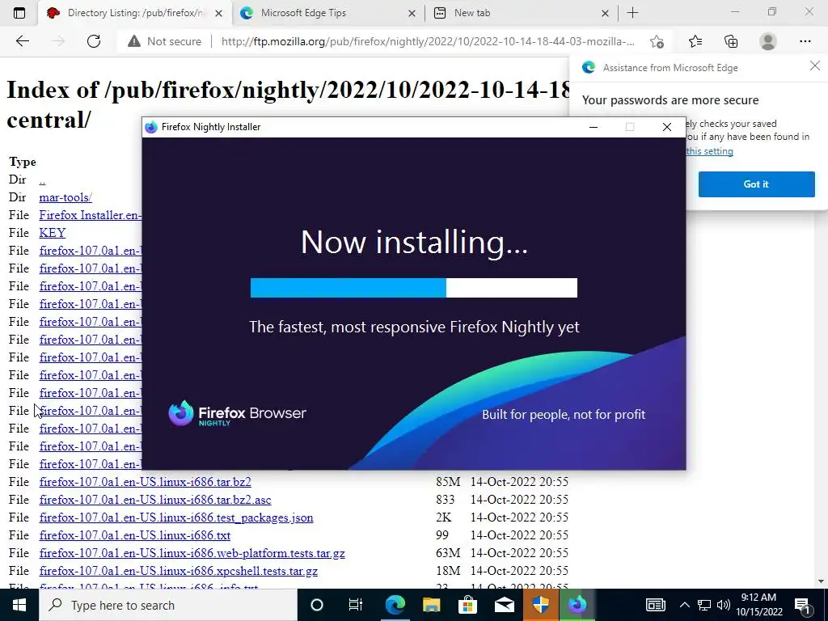Image resolution: width=828 pixels, height=621 pixels.
Task: Click the Got it button
Action: click(756, 184)
